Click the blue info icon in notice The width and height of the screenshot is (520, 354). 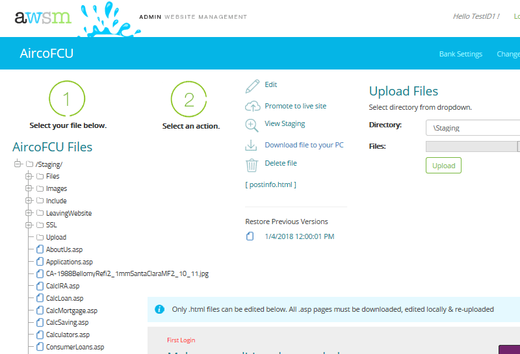(x=159, y=310)
